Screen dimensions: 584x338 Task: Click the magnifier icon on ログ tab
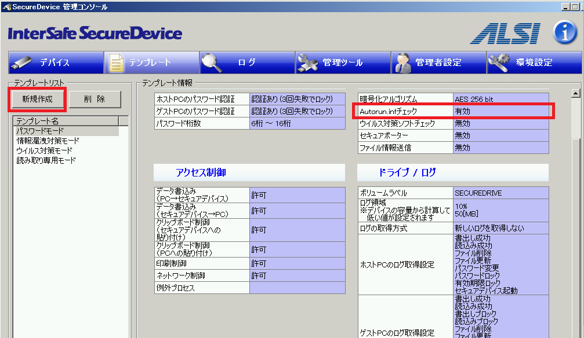point(212,63)
